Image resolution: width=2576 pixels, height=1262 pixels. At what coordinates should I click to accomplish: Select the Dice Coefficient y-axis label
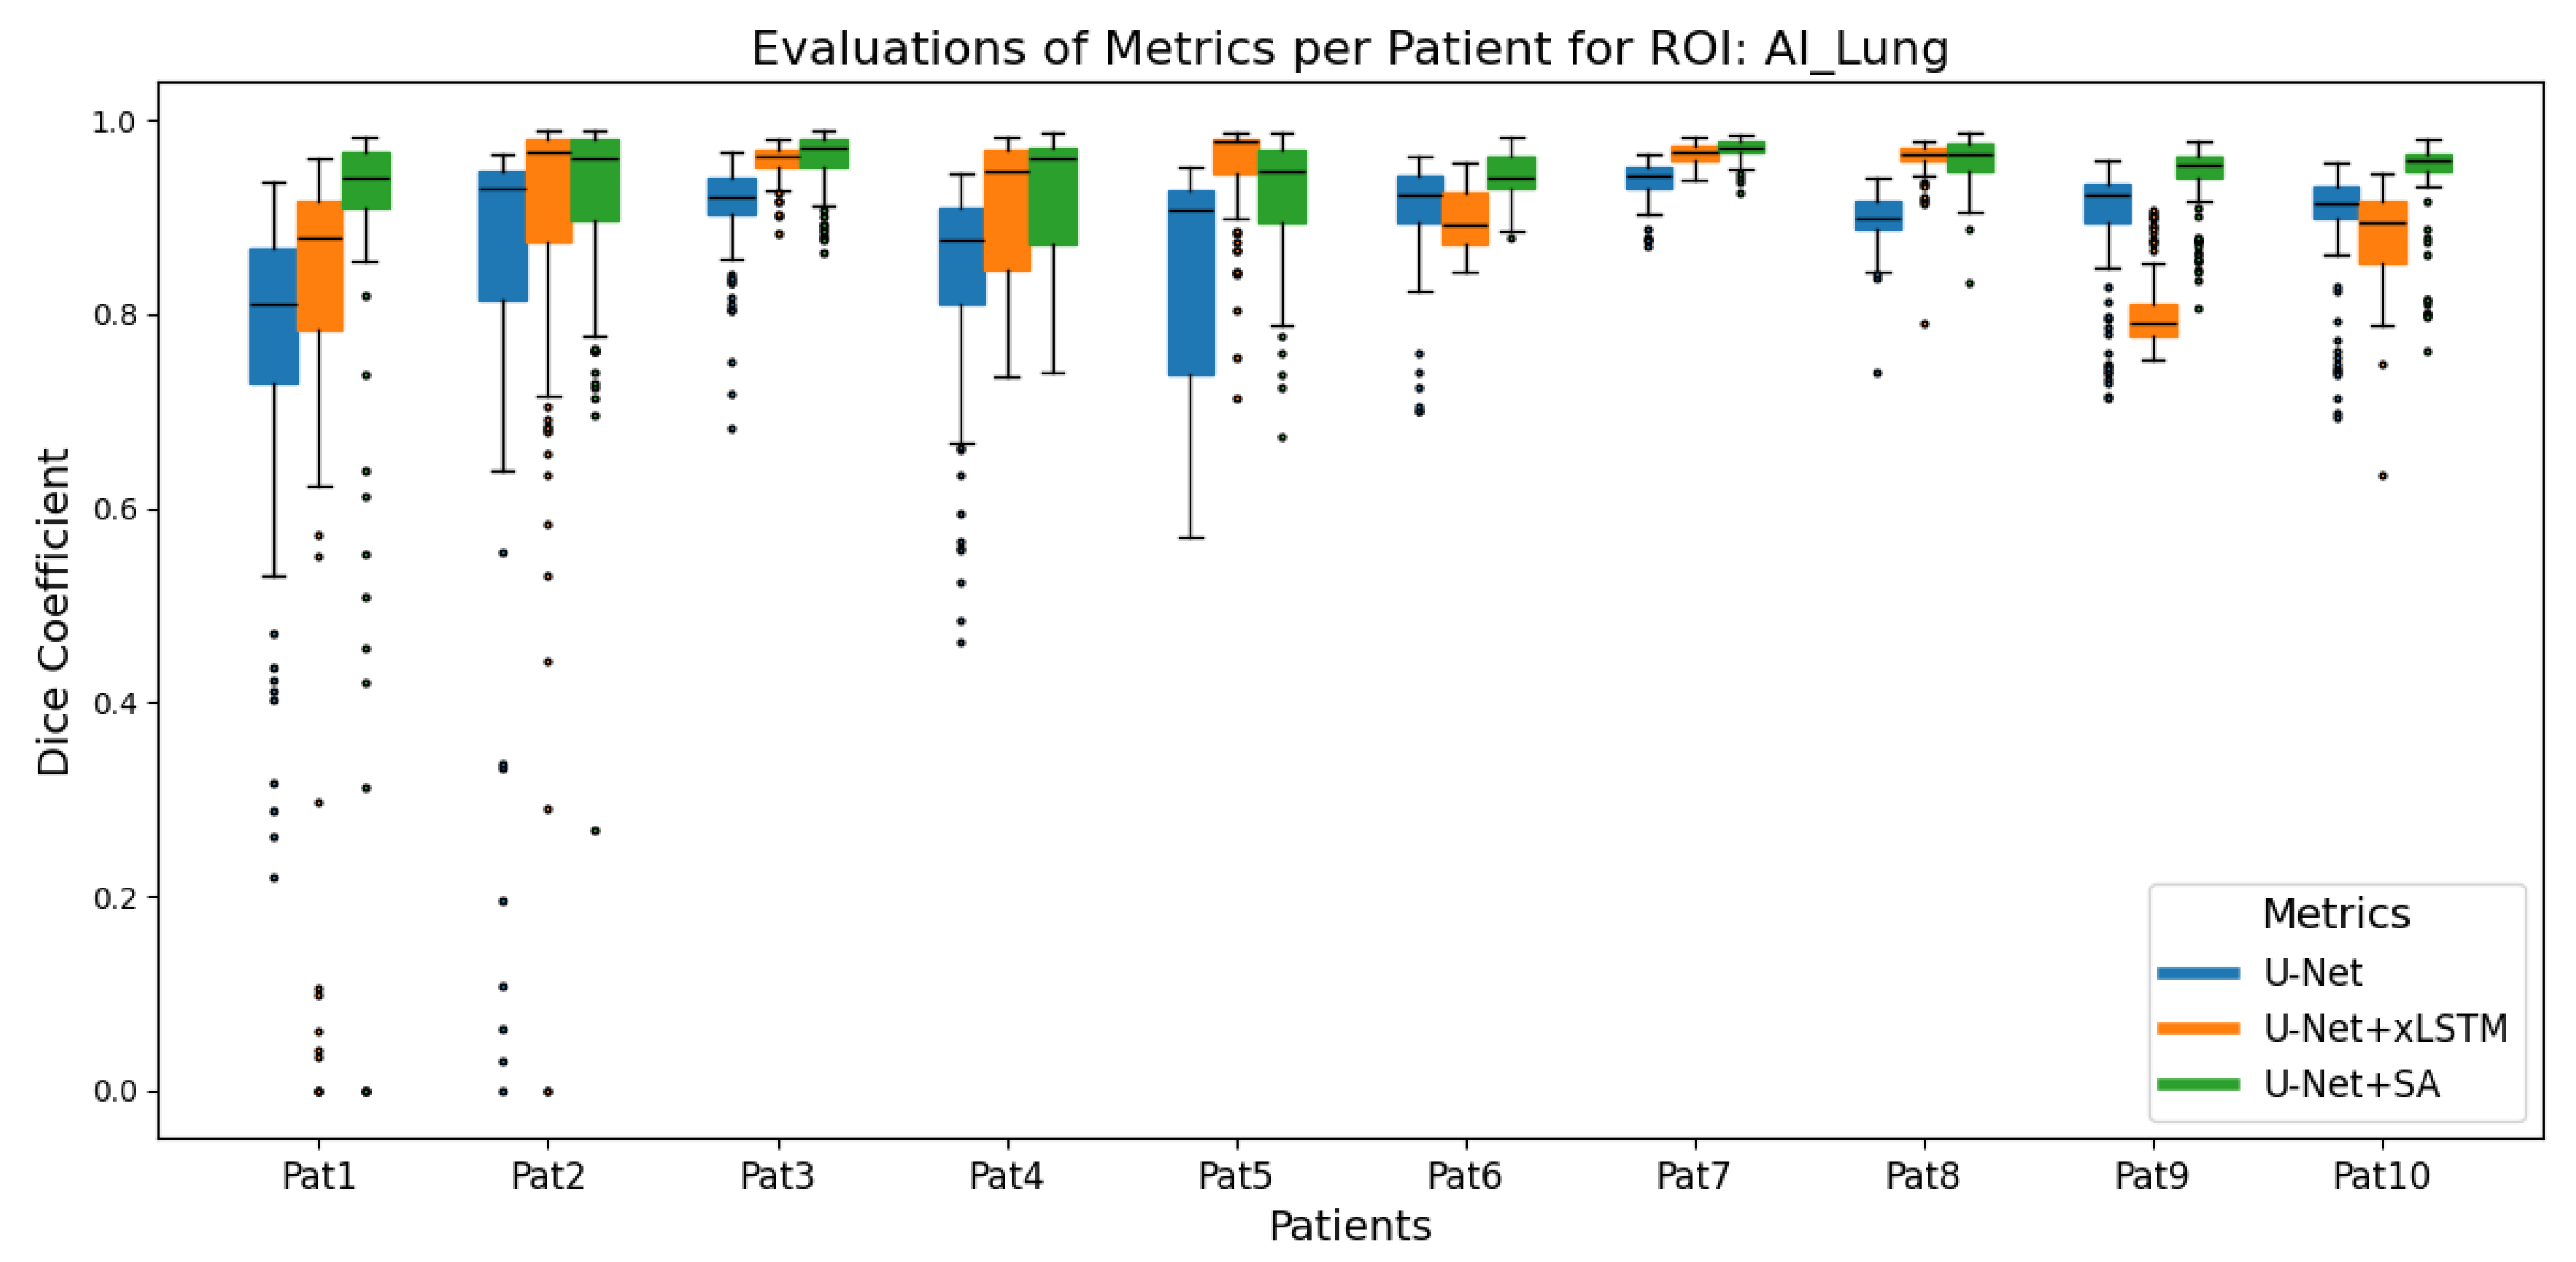(54, 612)
